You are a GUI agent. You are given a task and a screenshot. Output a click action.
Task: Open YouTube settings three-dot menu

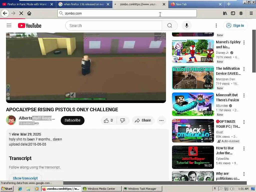tap(216, 25)
